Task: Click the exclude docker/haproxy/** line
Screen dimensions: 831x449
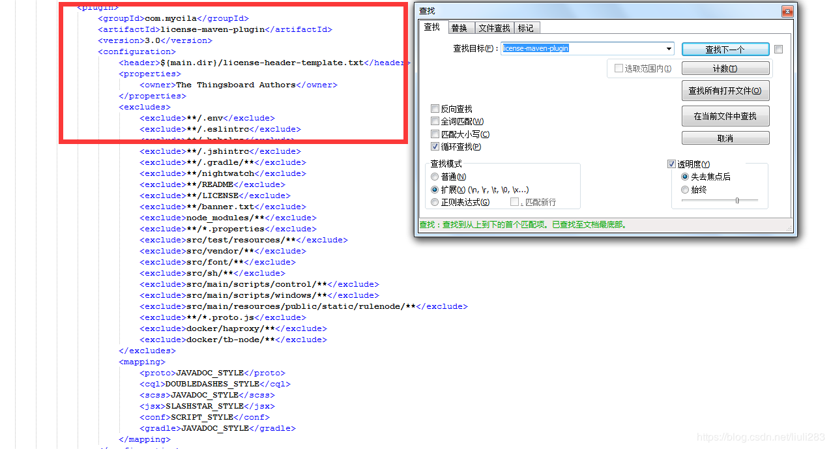Action: tap(233, 328)
